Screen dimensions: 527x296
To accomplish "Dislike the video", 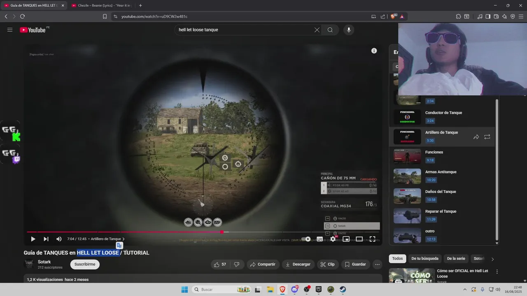I will (237, 264).
